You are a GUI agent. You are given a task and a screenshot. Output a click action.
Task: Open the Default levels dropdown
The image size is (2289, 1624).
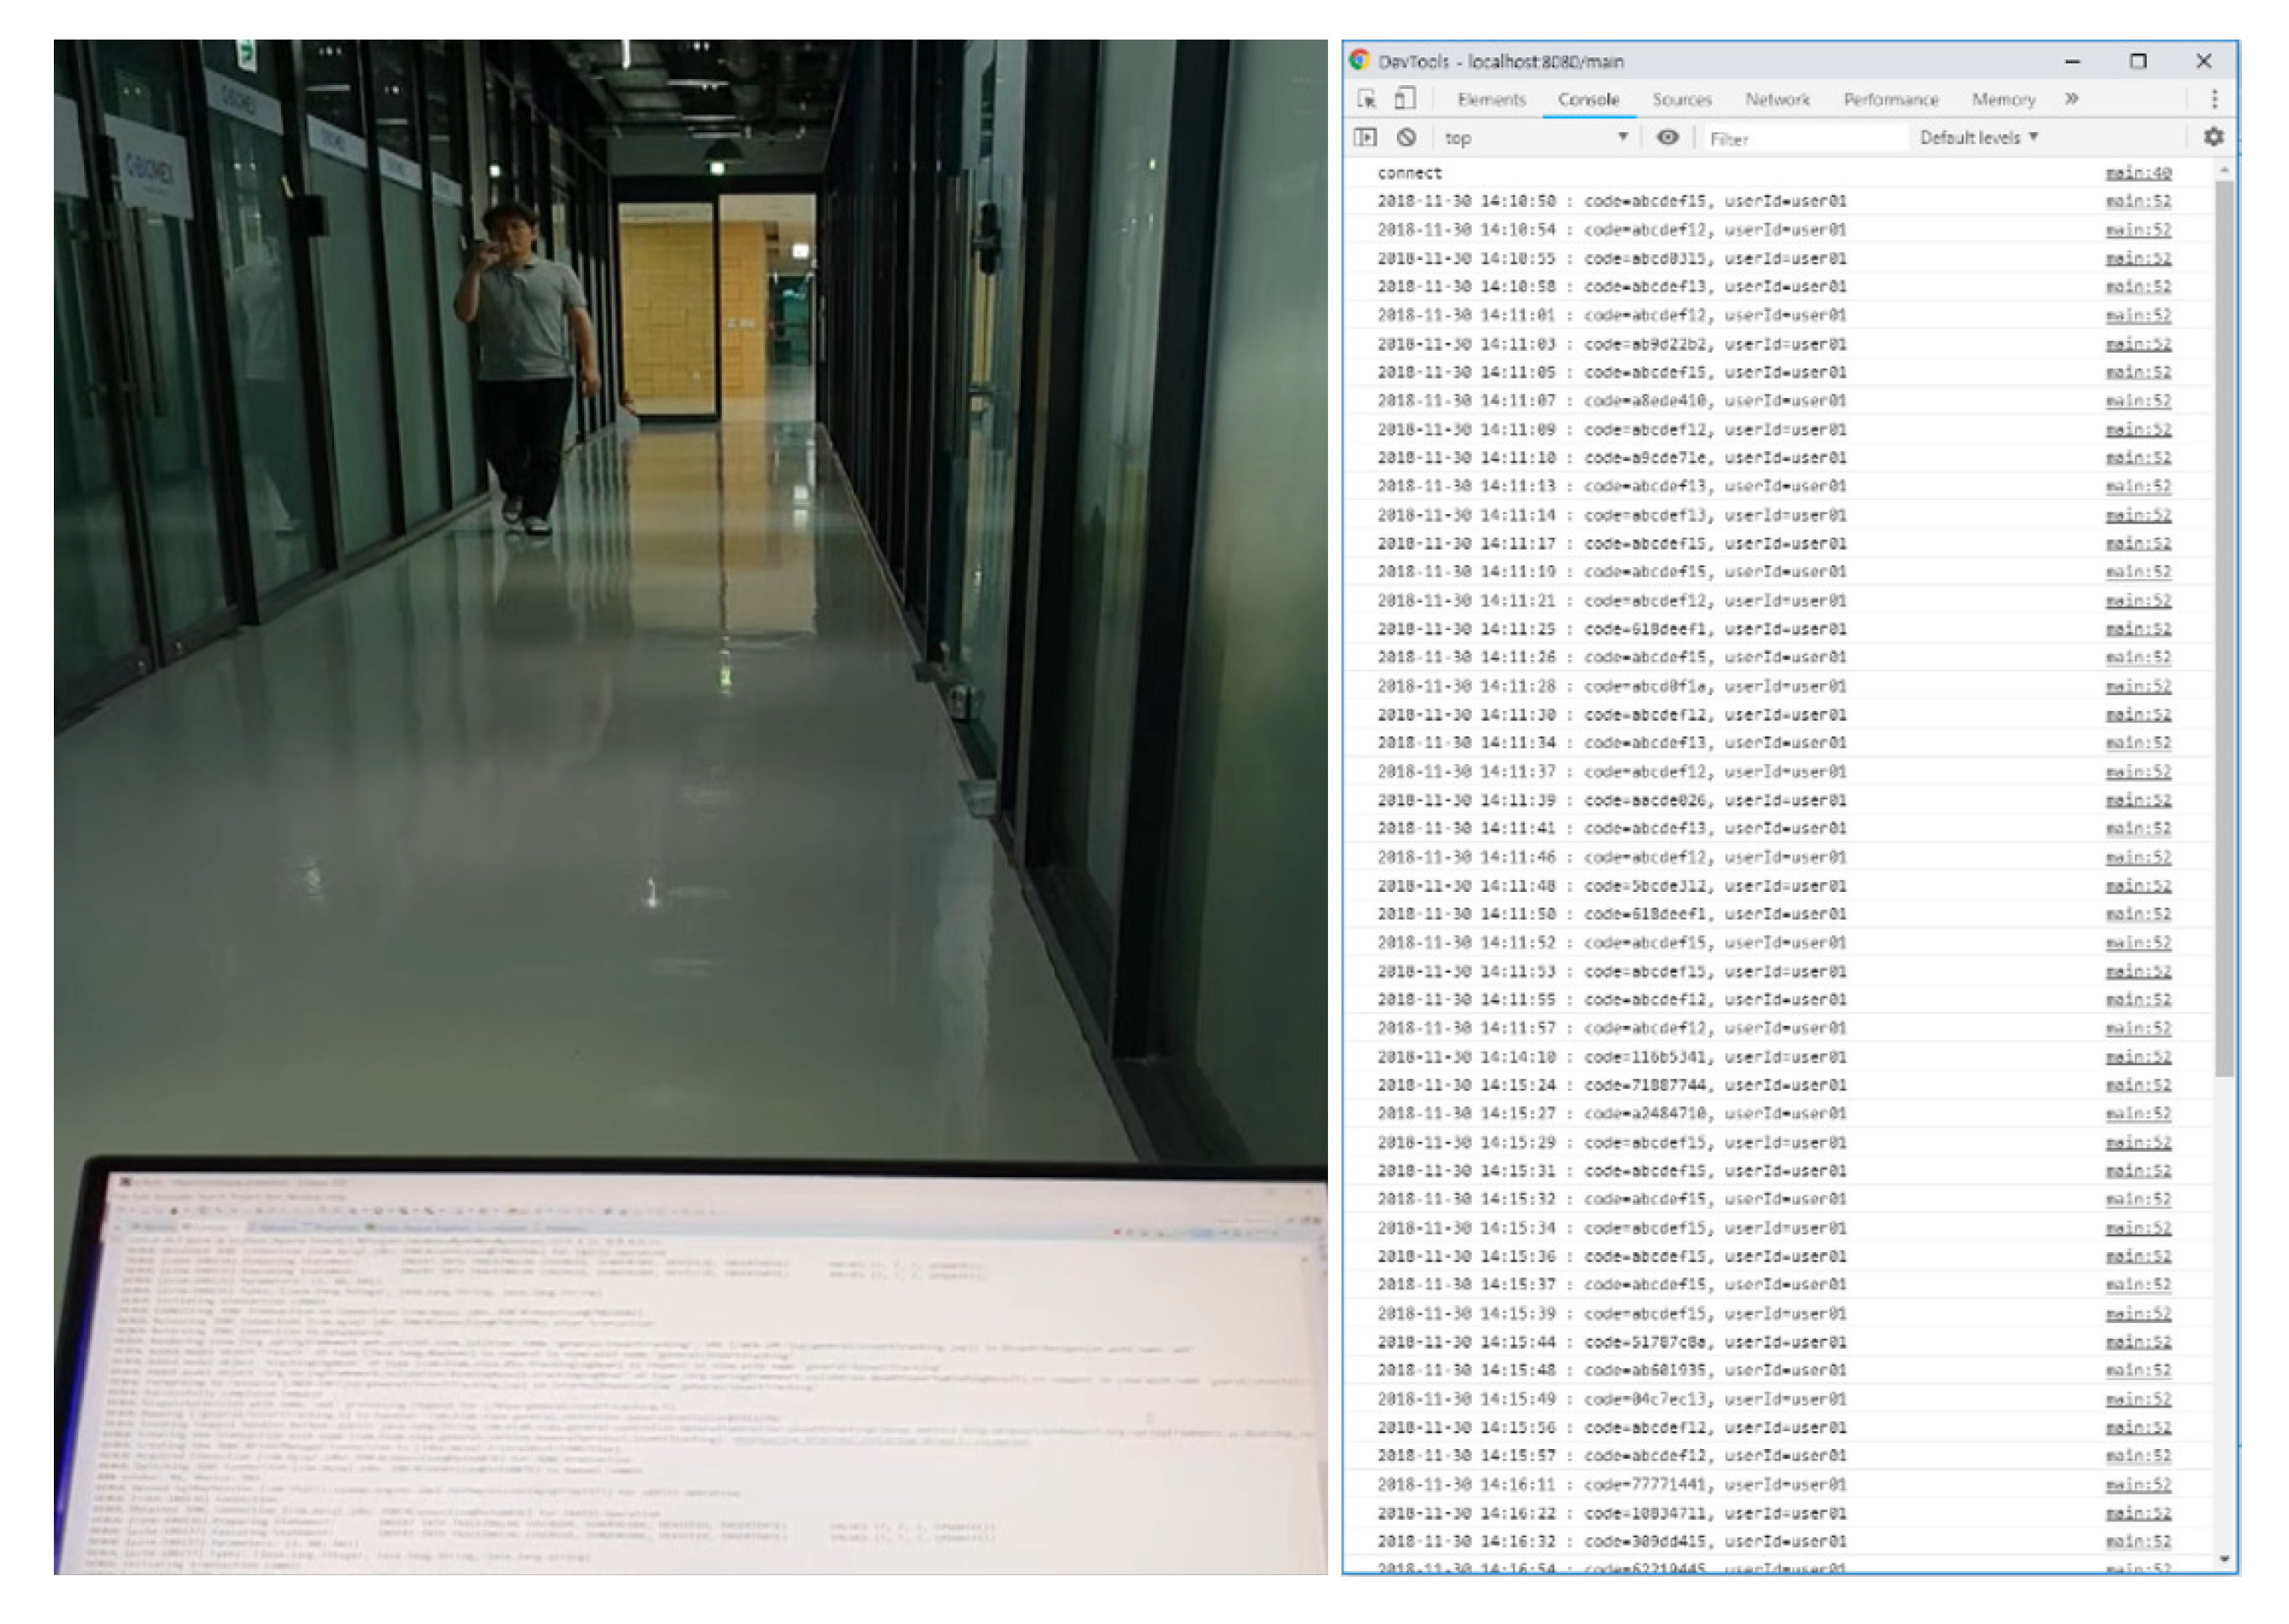tap(1977, 138)
